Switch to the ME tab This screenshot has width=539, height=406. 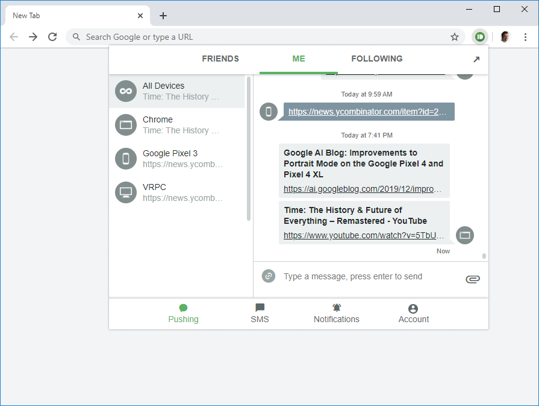299,59
